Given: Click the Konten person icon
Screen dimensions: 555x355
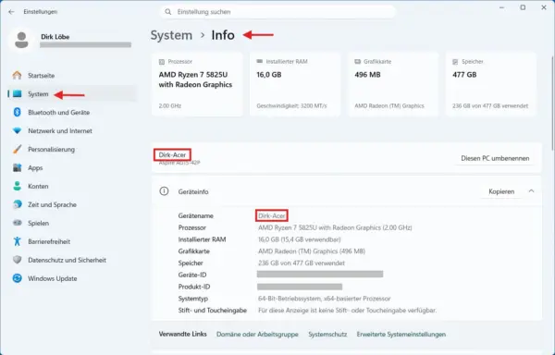Looking at the screenshot, I should pos(17,186).
